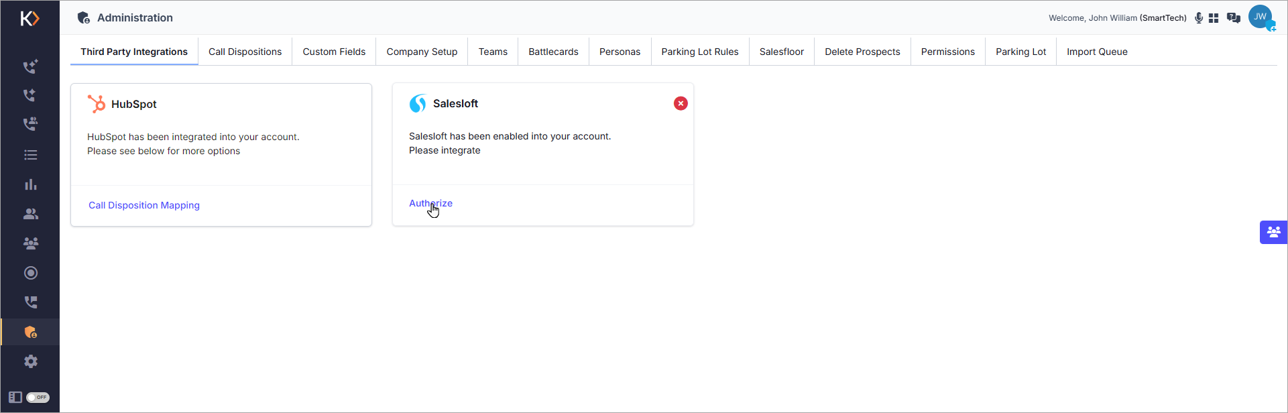Image resolution: width=1288 pixels, height=413 pixels.
Task: Switch to the Call Dispositions tab
Action: pyautogui.click(x=245, y=52)
